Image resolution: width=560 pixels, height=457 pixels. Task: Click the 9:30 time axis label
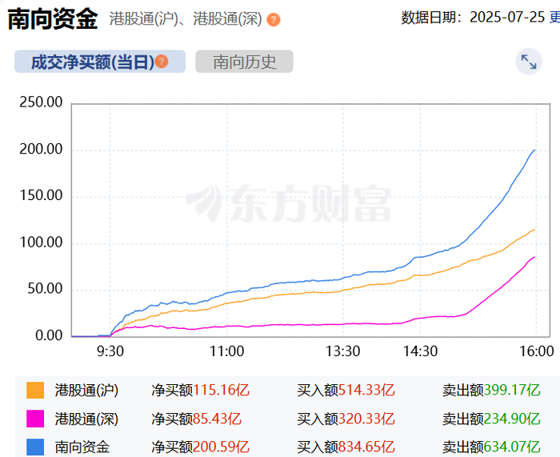[x=110, y=351]
